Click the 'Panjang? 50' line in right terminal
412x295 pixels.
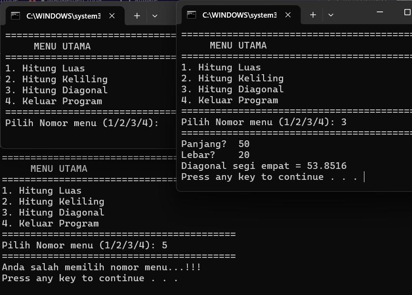(215, 144)
